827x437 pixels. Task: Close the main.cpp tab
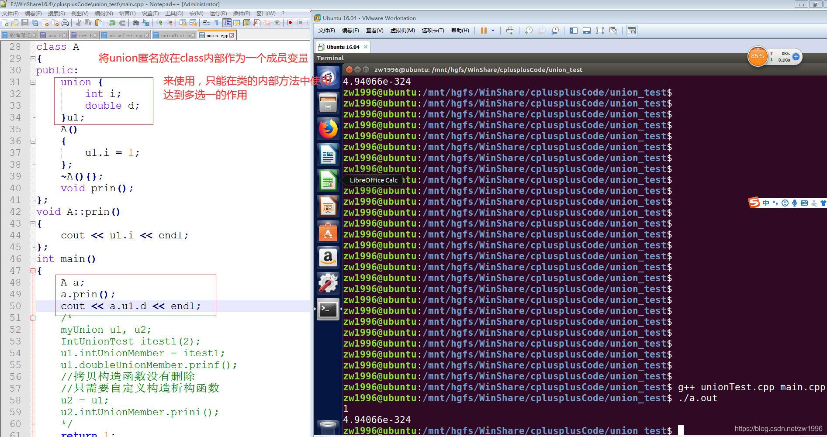click(x=232, y=35)
